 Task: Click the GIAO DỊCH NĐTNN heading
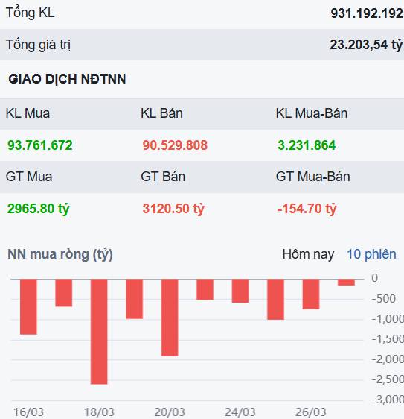(x=67, y=79)
